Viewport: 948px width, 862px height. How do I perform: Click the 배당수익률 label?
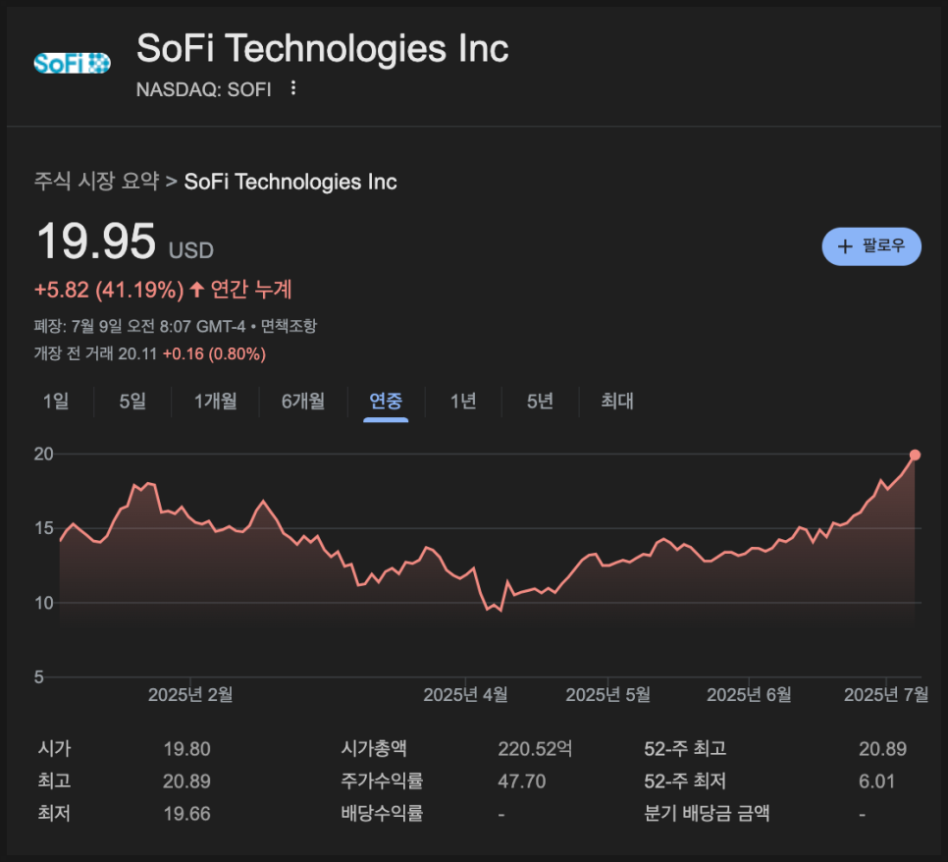[x=382, y=813]
